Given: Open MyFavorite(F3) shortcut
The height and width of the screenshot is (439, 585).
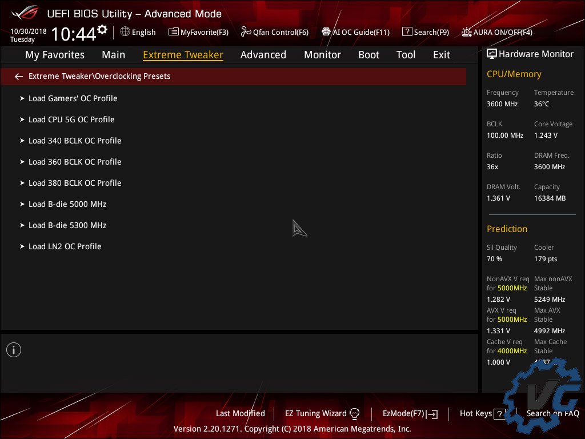Looking at the screenshot, I should pyautogui.click(x=205, y=33).
